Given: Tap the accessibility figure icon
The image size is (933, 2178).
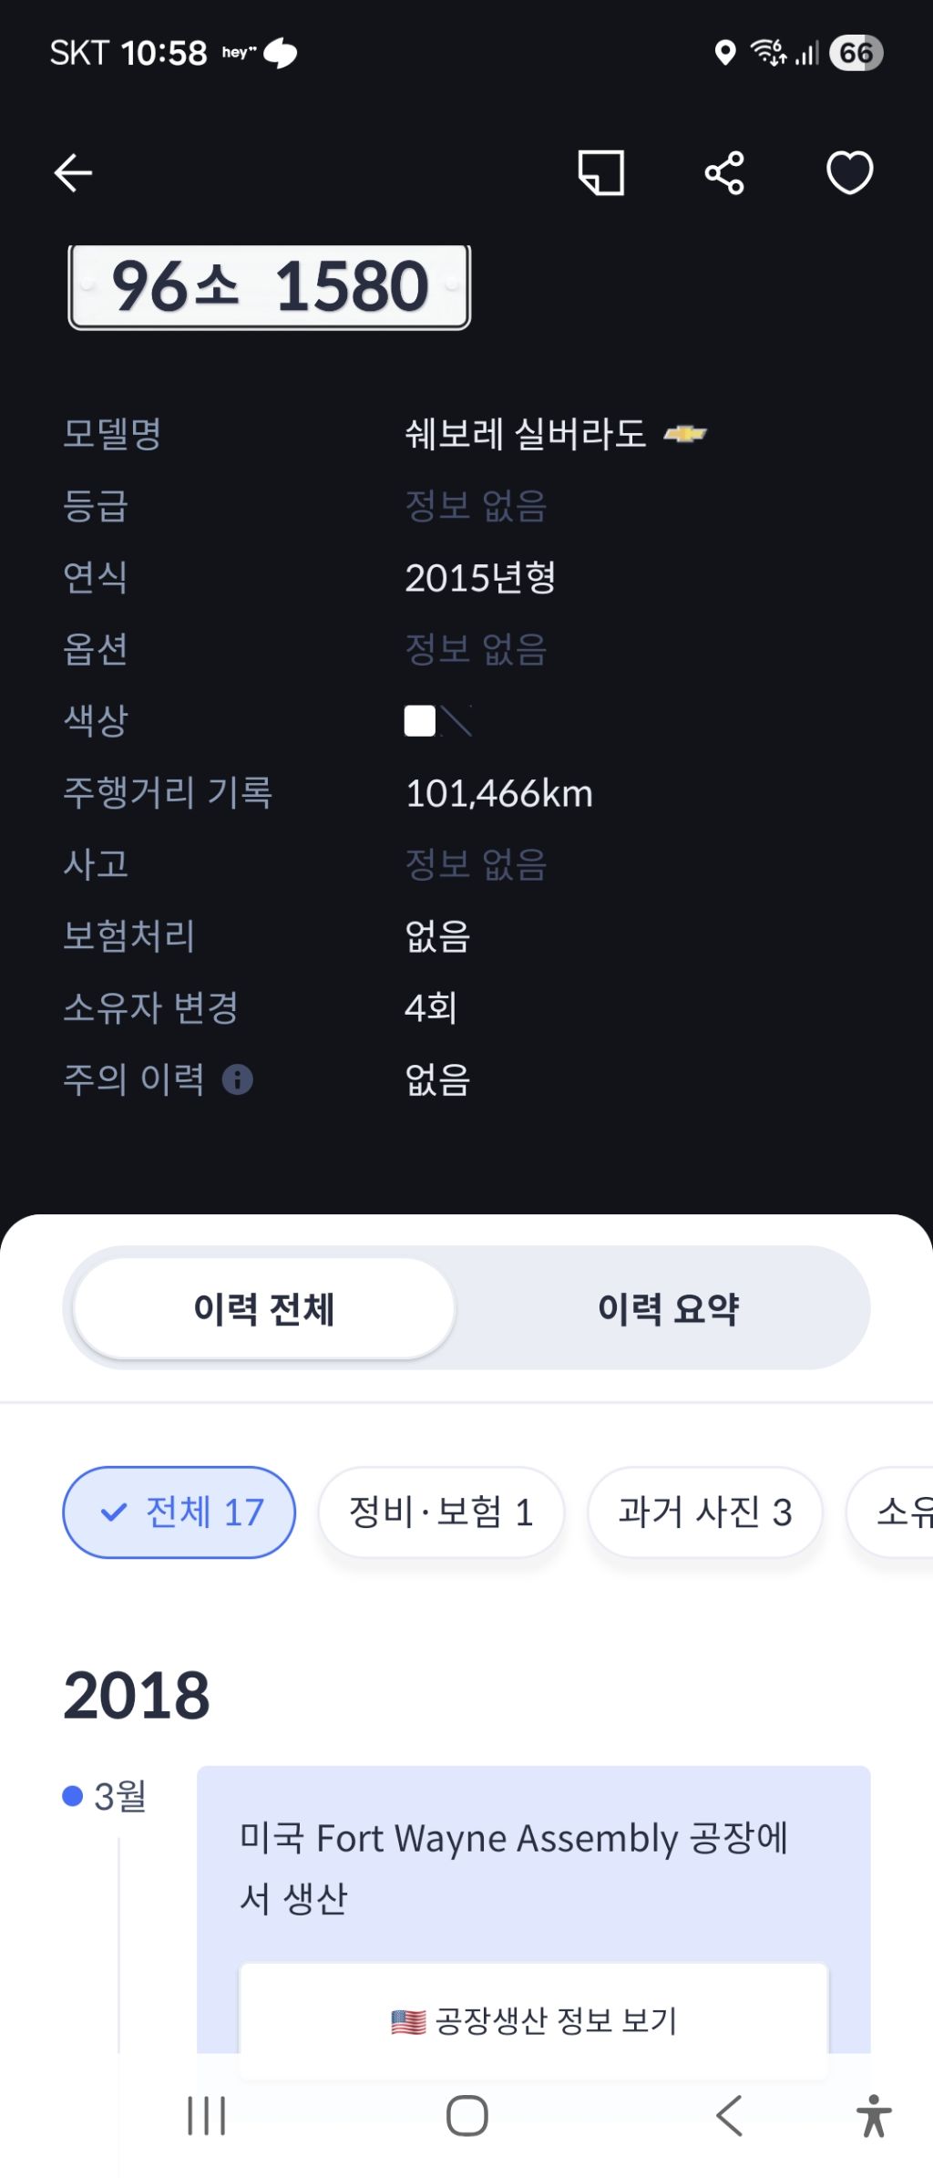Looking at the screenshot, I should coord(873,2116).
